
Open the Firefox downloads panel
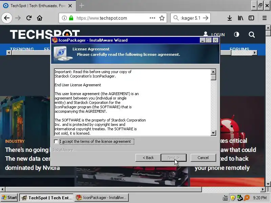(x=230, y=18)
